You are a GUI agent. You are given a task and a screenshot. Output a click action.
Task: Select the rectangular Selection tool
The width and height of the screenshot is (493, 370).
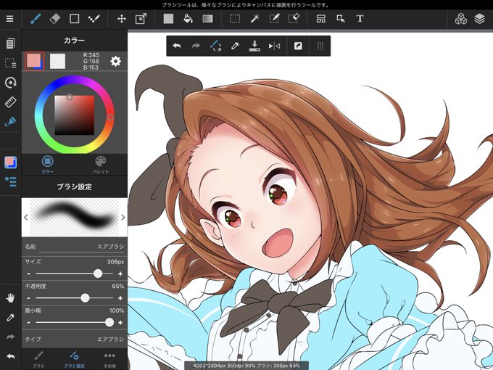[235, 19]
